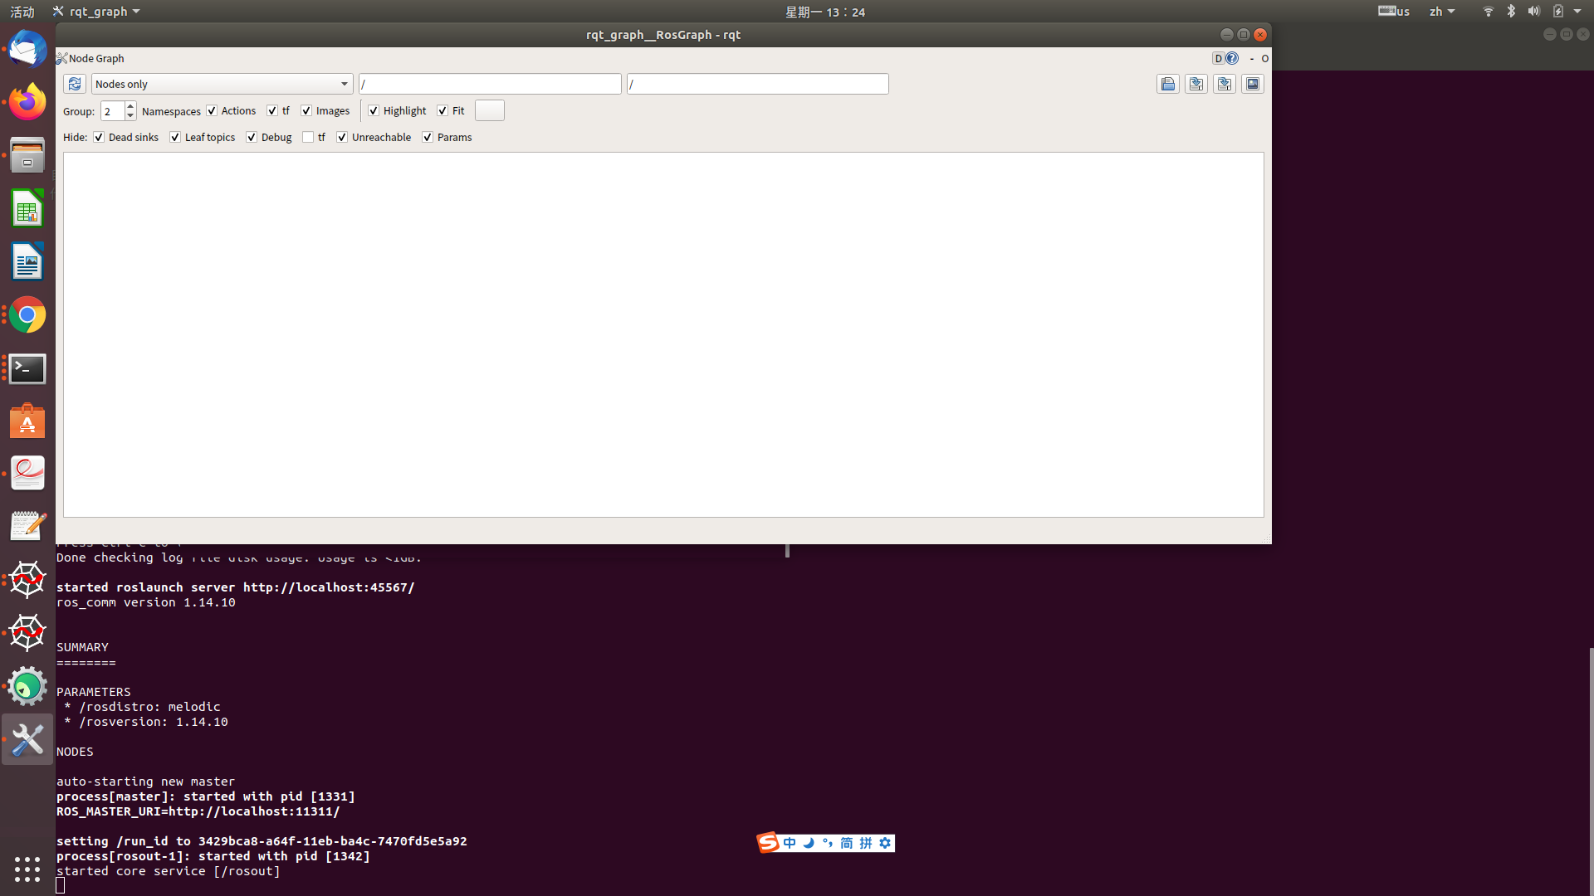Toggle the Leaf topics checkbox

point(175,138)
